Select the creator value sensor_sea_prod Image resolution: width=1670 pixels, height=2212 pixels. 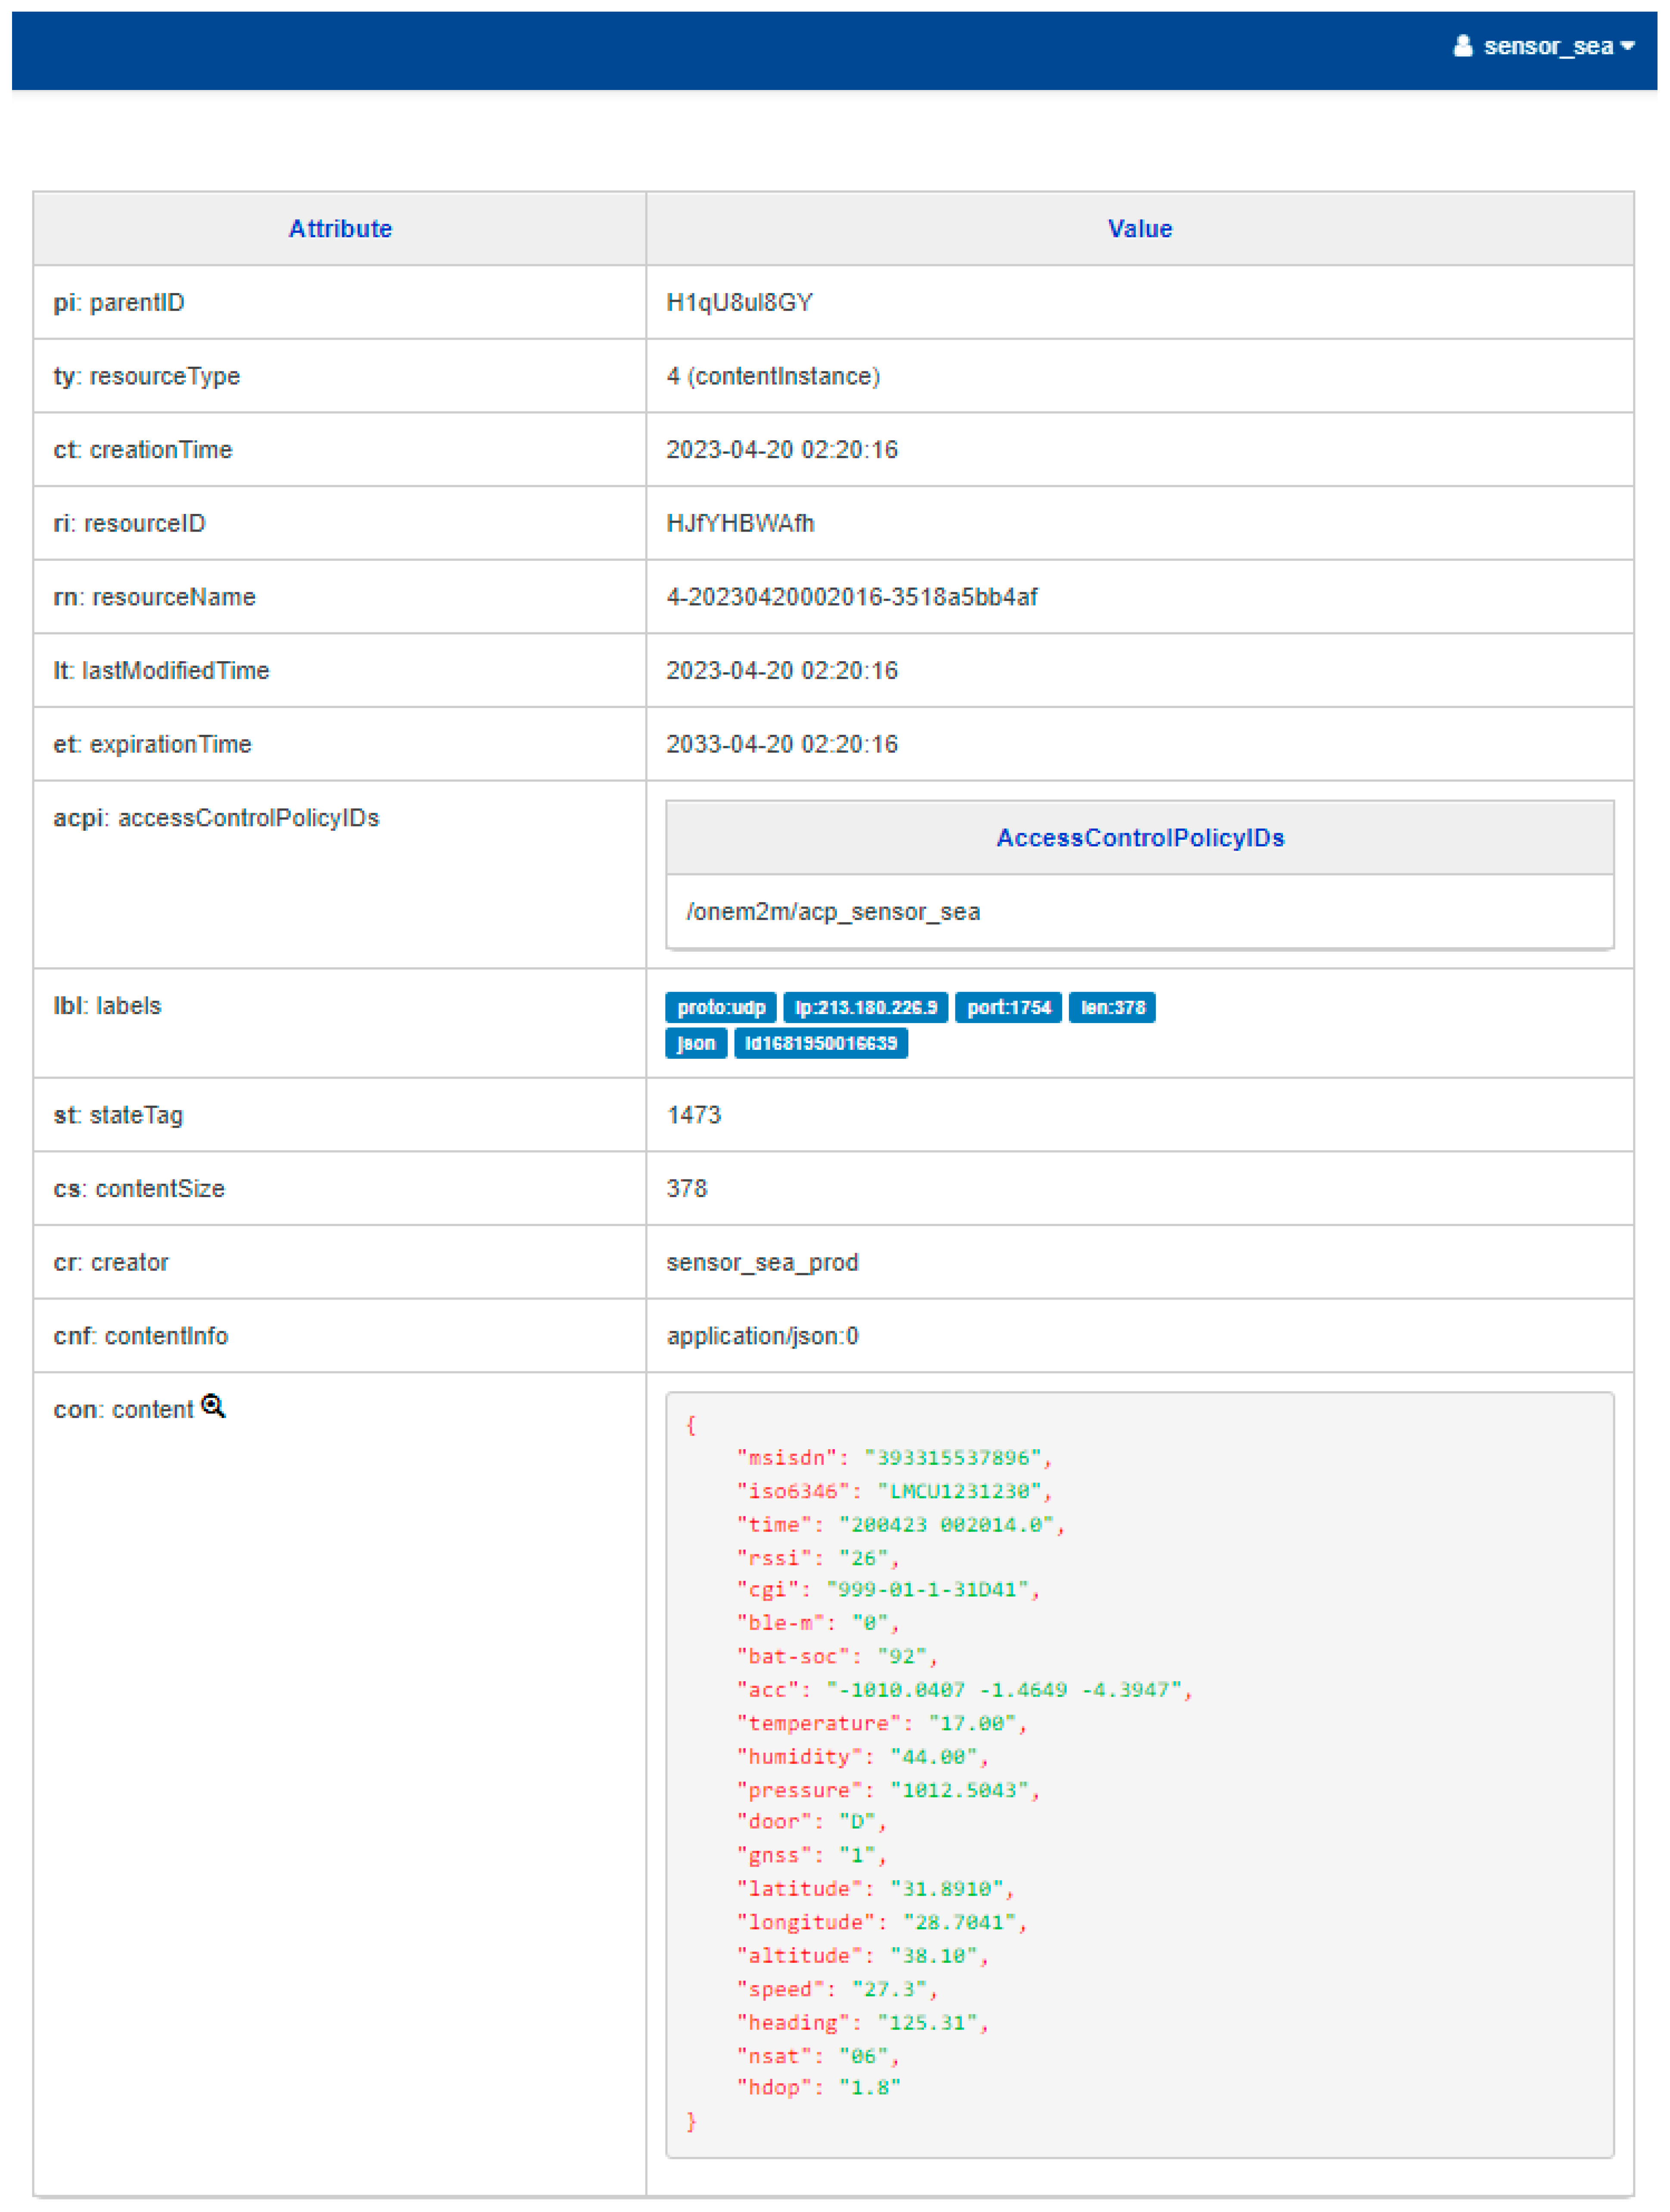coord(762,1262)
